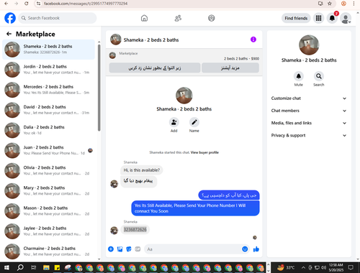This screenshot has width=360, height=273.
Task: Click the 3236872626 phone number message
Action: click(135, 229)
